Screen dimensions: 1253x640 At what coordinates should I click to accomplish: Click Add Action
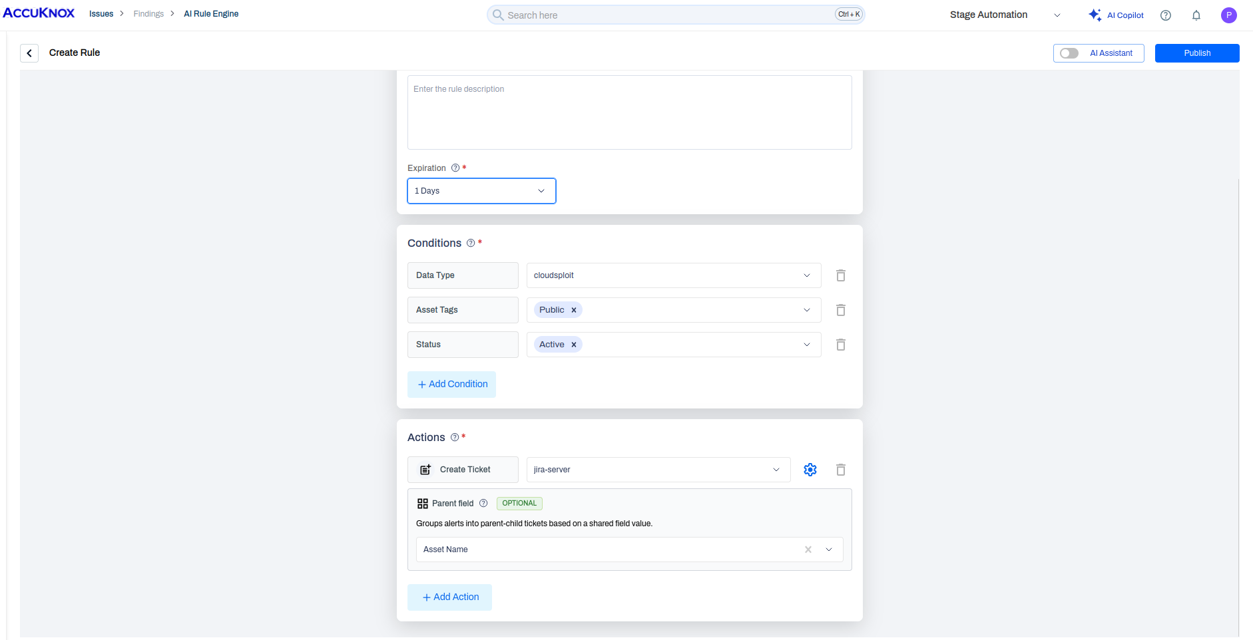[449, 597]
